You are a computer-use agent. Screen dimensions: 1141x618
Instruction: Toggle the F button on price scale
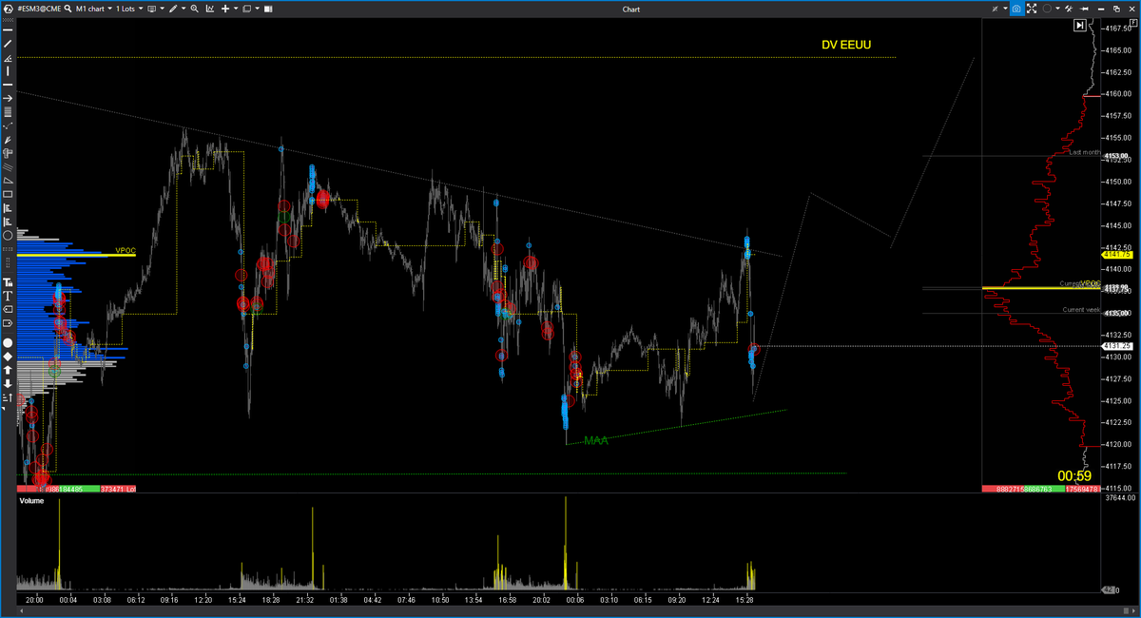(x=1133, y=23)
